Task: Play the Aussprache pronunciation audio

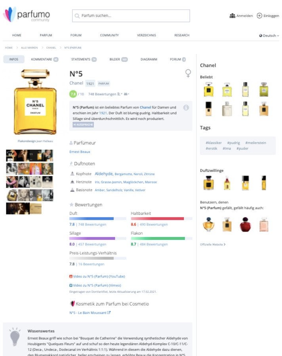Action: (83, 124)
